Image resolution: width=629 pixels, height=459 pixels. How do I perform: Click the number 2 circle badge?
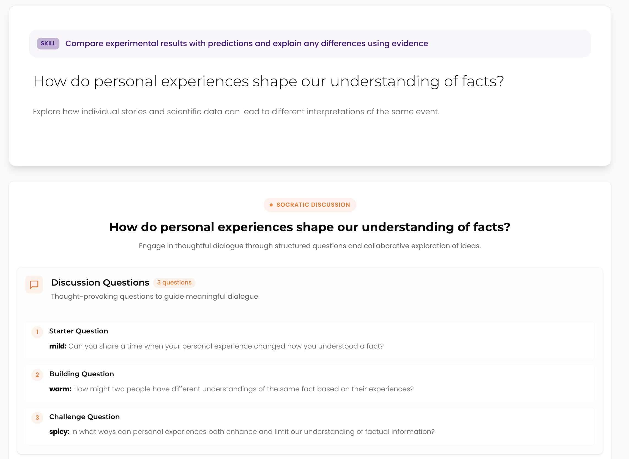click(37, 375)
